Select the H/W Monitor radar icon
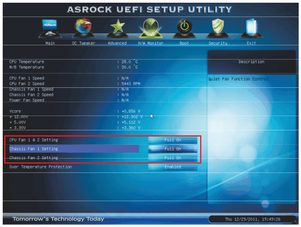Viewport: 301px width, 227px height. (151, 28)
